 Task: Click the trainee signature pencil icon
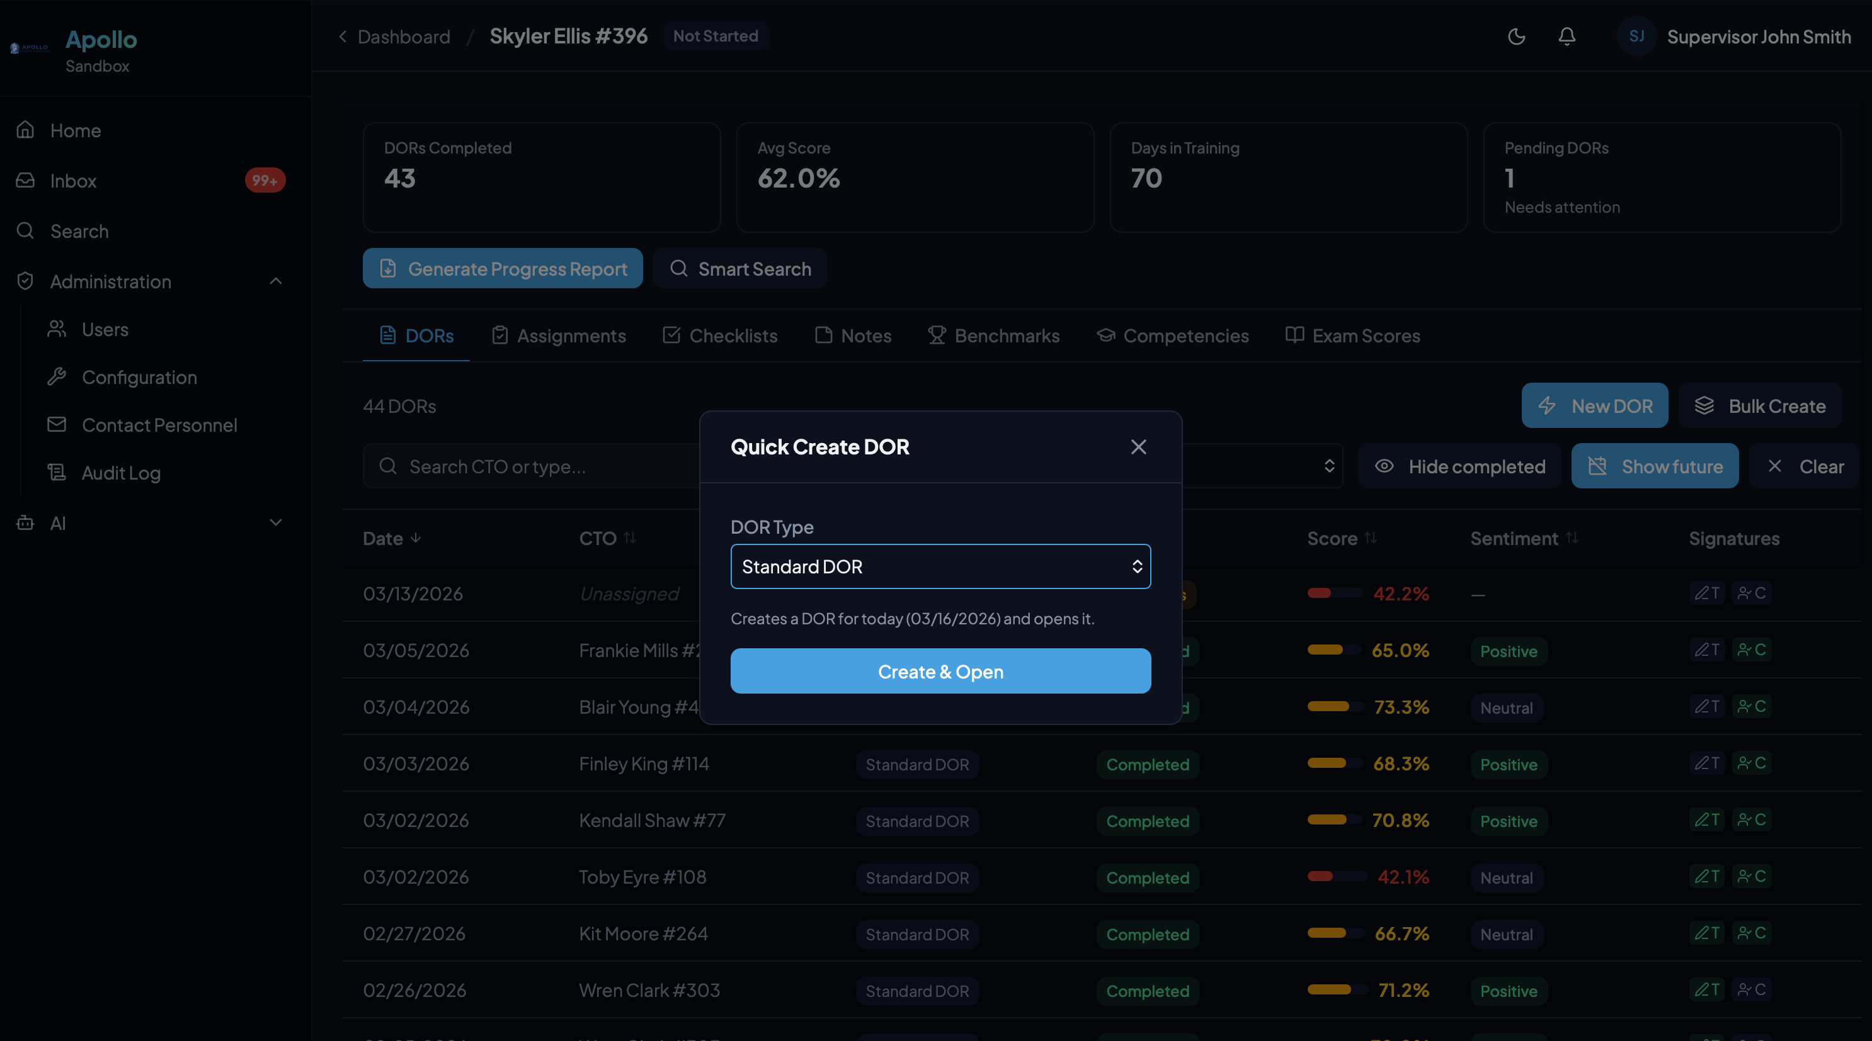1706,593
